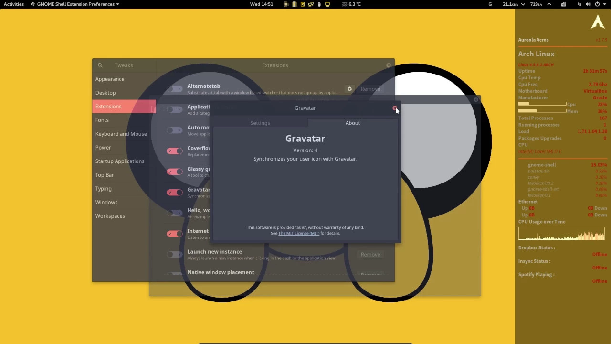Click the yellow monitor icon in top bar

click(327, 4)
